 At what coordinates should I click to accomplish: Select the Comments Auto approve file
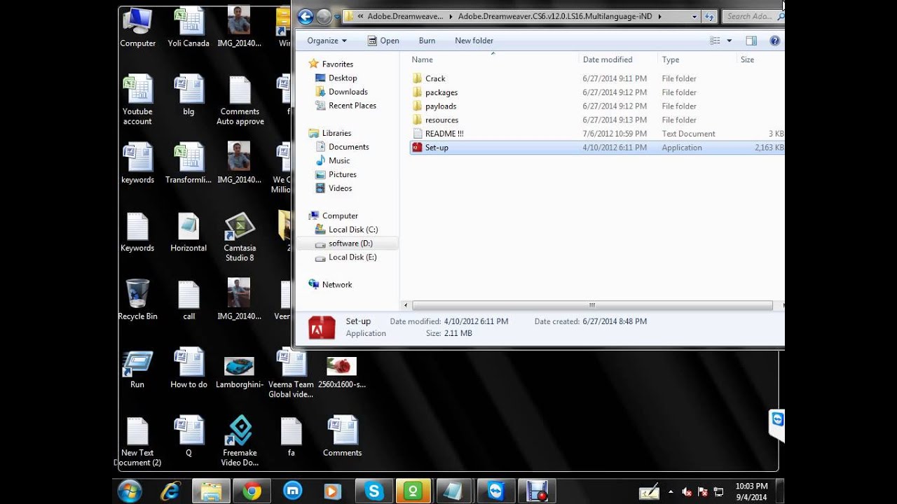tap(240, 100)
